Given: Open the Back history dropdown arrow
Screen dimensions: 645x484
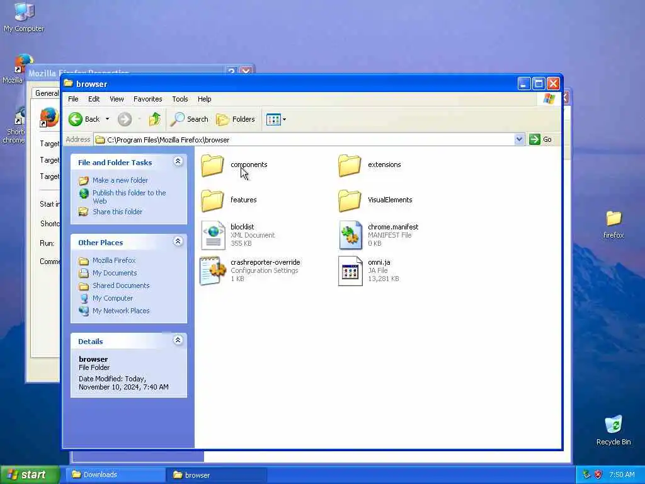Looking at the screenshot, I should click(x=107, y=119).
